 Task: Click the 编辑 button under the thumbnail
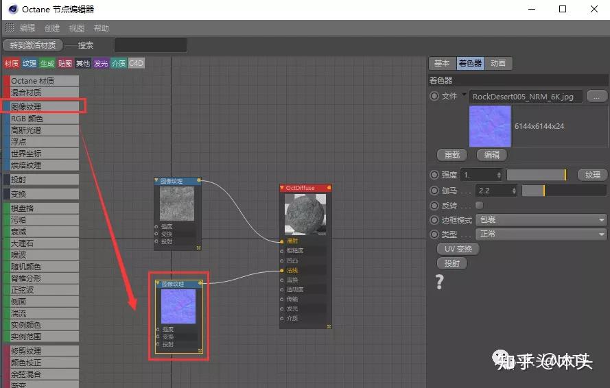pyautogui.click(x=492, y=155)
